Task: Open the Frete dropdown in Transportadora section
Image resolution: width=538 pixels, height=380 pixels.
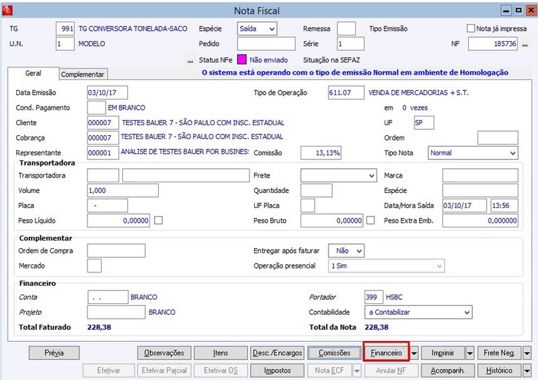Action: [x=339, y=176]
